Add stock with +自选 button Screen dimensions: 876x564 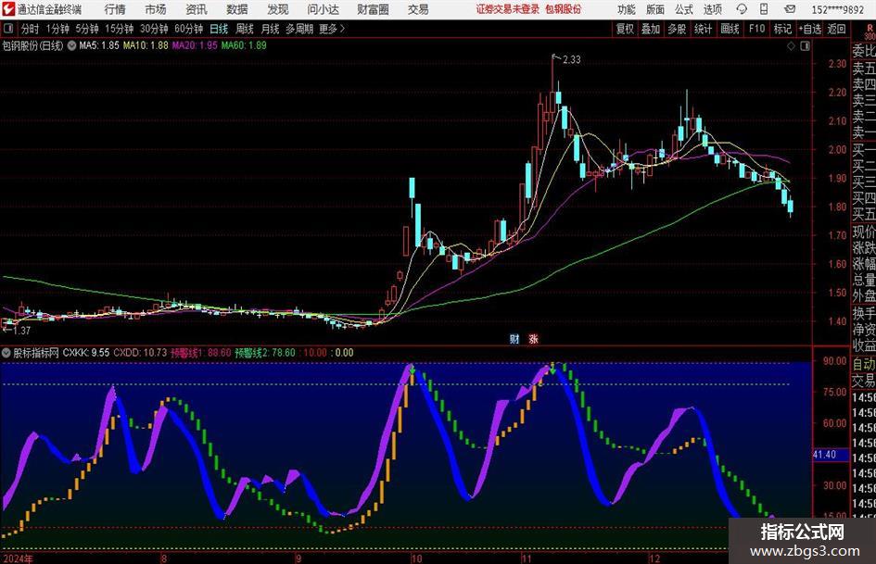point(810,29)
